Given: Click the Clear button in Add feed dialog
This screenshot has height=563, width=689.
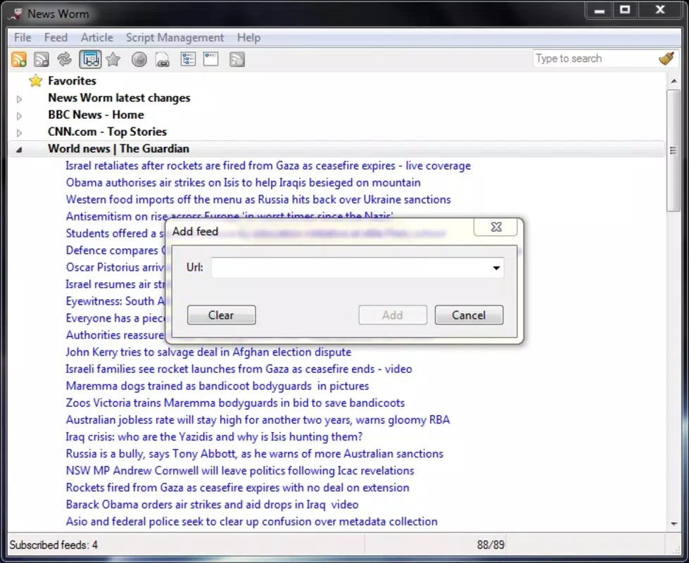Looking at the screenshot, I should (221, 315).
